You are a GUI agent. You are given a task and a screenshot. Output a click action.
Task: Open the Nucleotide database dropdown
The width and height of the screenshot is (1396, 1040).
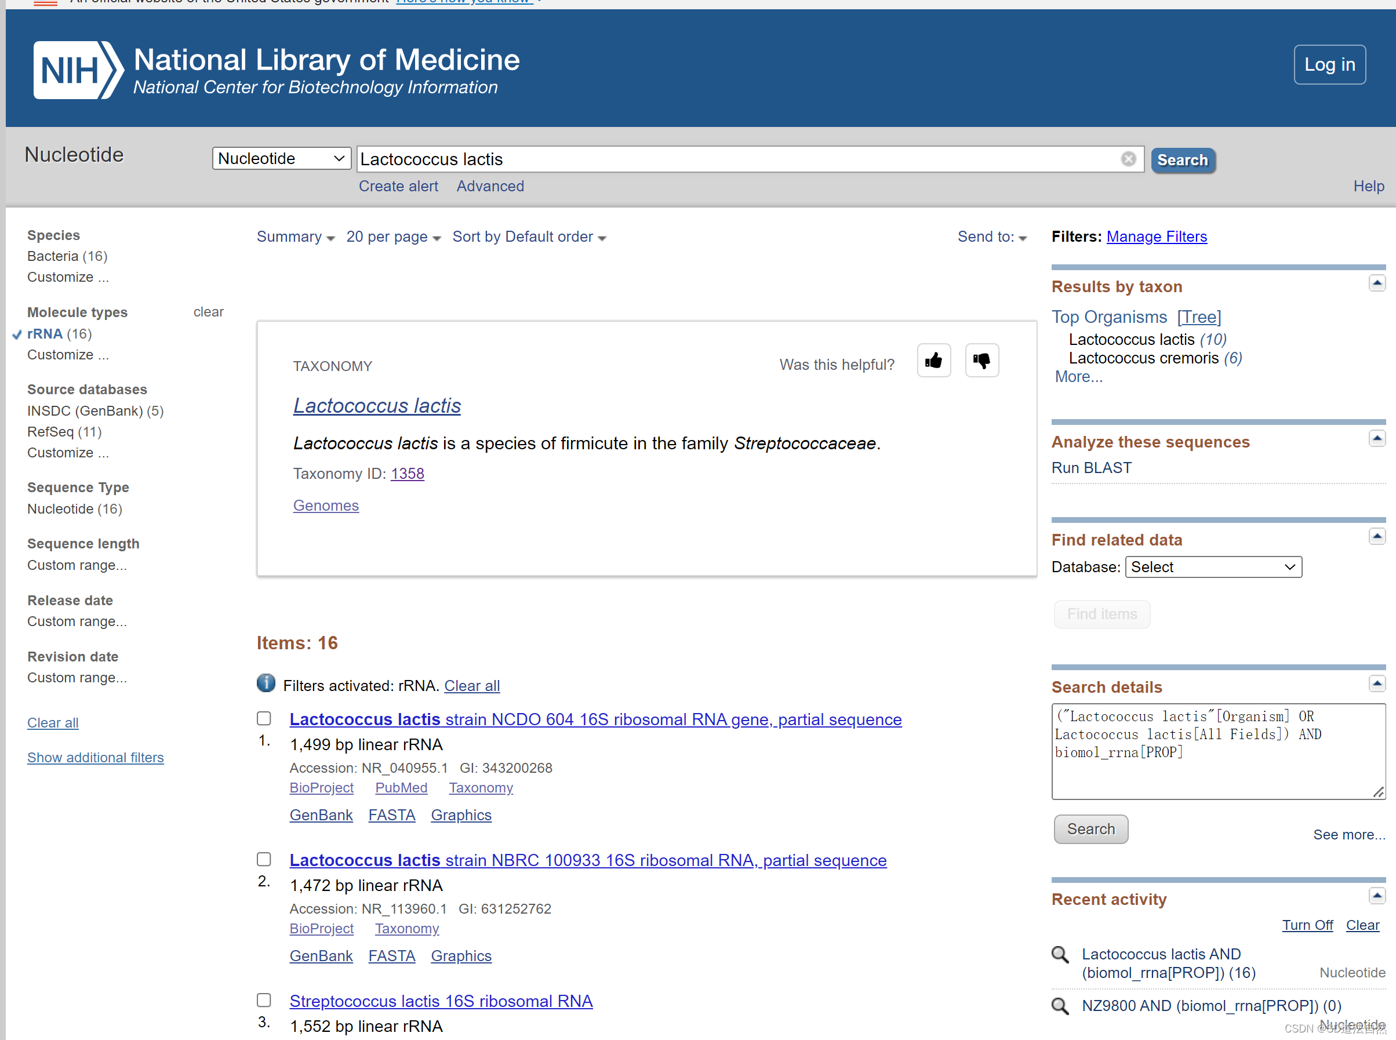[x=281, y=159]
